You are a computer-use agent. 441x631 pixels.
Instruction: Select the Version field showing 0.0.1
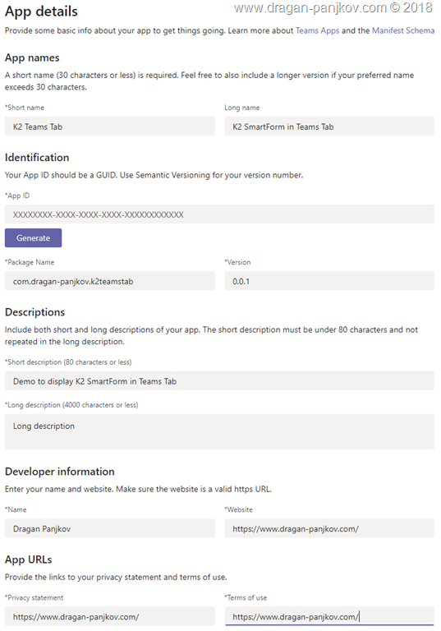click(x=329, y=281)
